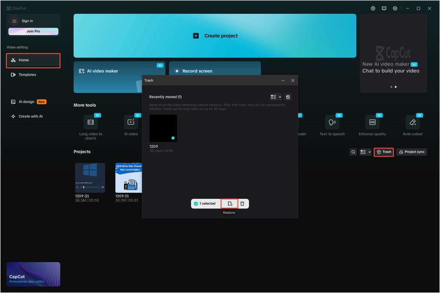Close the Trash dialog
Image resolution: width=440 pixels, height=293 pixels.
pyautogui.click(x=293, y=80)
